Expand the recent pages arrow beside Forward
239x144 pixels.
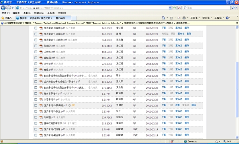pos(13,8)
